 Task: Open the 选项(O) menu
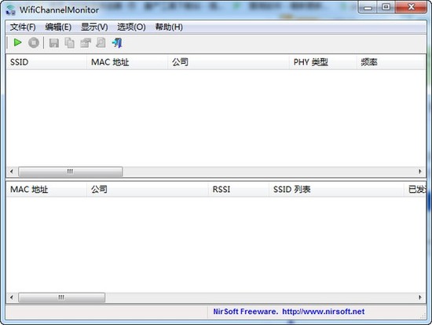(x=131, y=27)
